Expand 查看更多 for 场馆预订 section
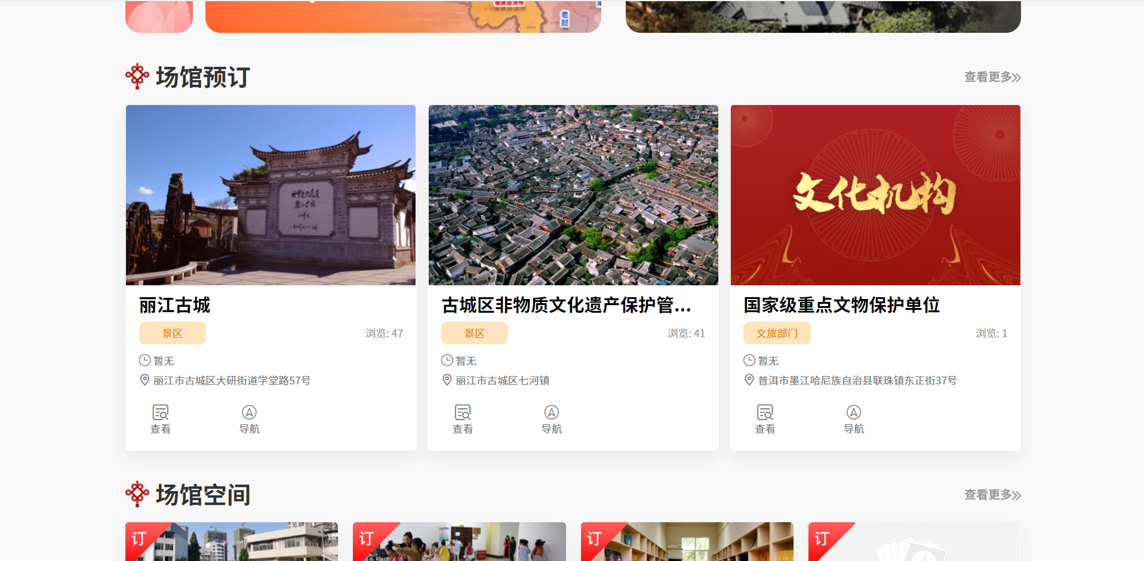 [992, 77]
